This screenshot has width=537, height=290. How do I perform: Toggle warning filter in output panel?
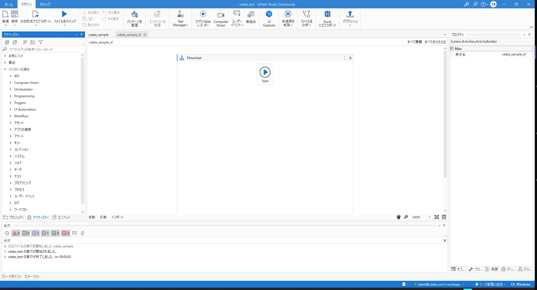(x=26, y=233)
